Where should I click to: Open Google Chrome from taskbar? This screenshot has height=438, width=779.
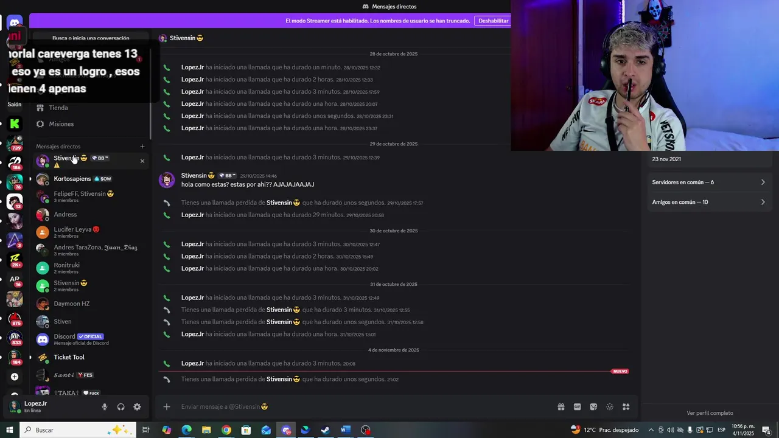pos(226,430)
